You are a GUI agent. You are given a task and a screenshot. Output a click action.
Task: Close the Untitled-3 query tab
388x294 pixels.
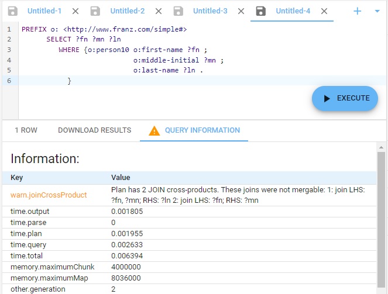[x=241, y=11]
